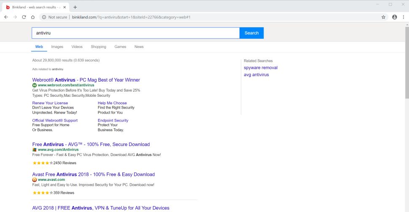This screenshot has height=212, width=409.
Task: Bookmark this page with the star icon
Action: tap(383, 17)
